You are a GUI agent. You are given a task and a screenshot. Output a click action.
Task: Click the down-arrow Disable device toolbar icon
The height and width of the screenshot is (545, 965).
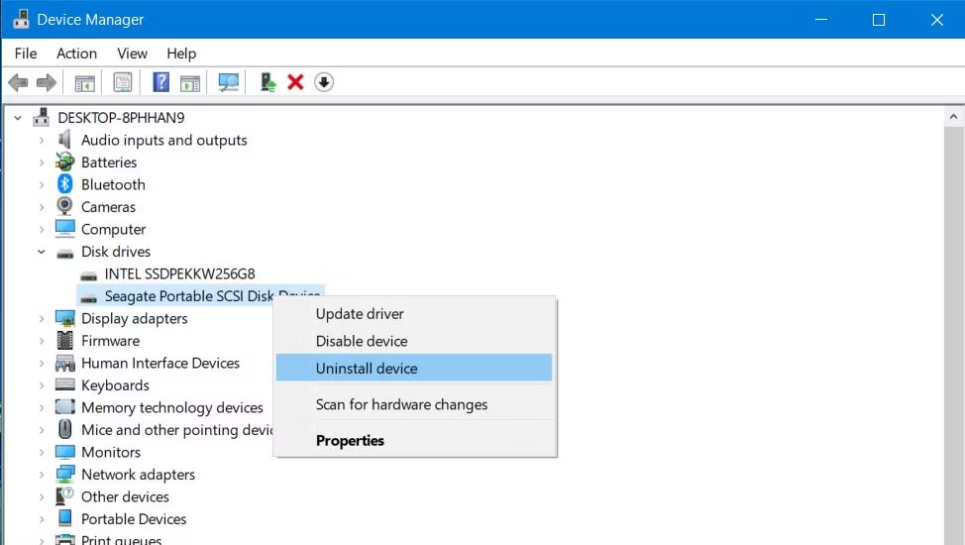coord(324,82)
